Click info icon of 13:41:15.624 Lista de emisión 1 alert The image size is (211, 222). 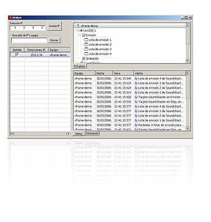pyautogui.click(x=136, y=92)
